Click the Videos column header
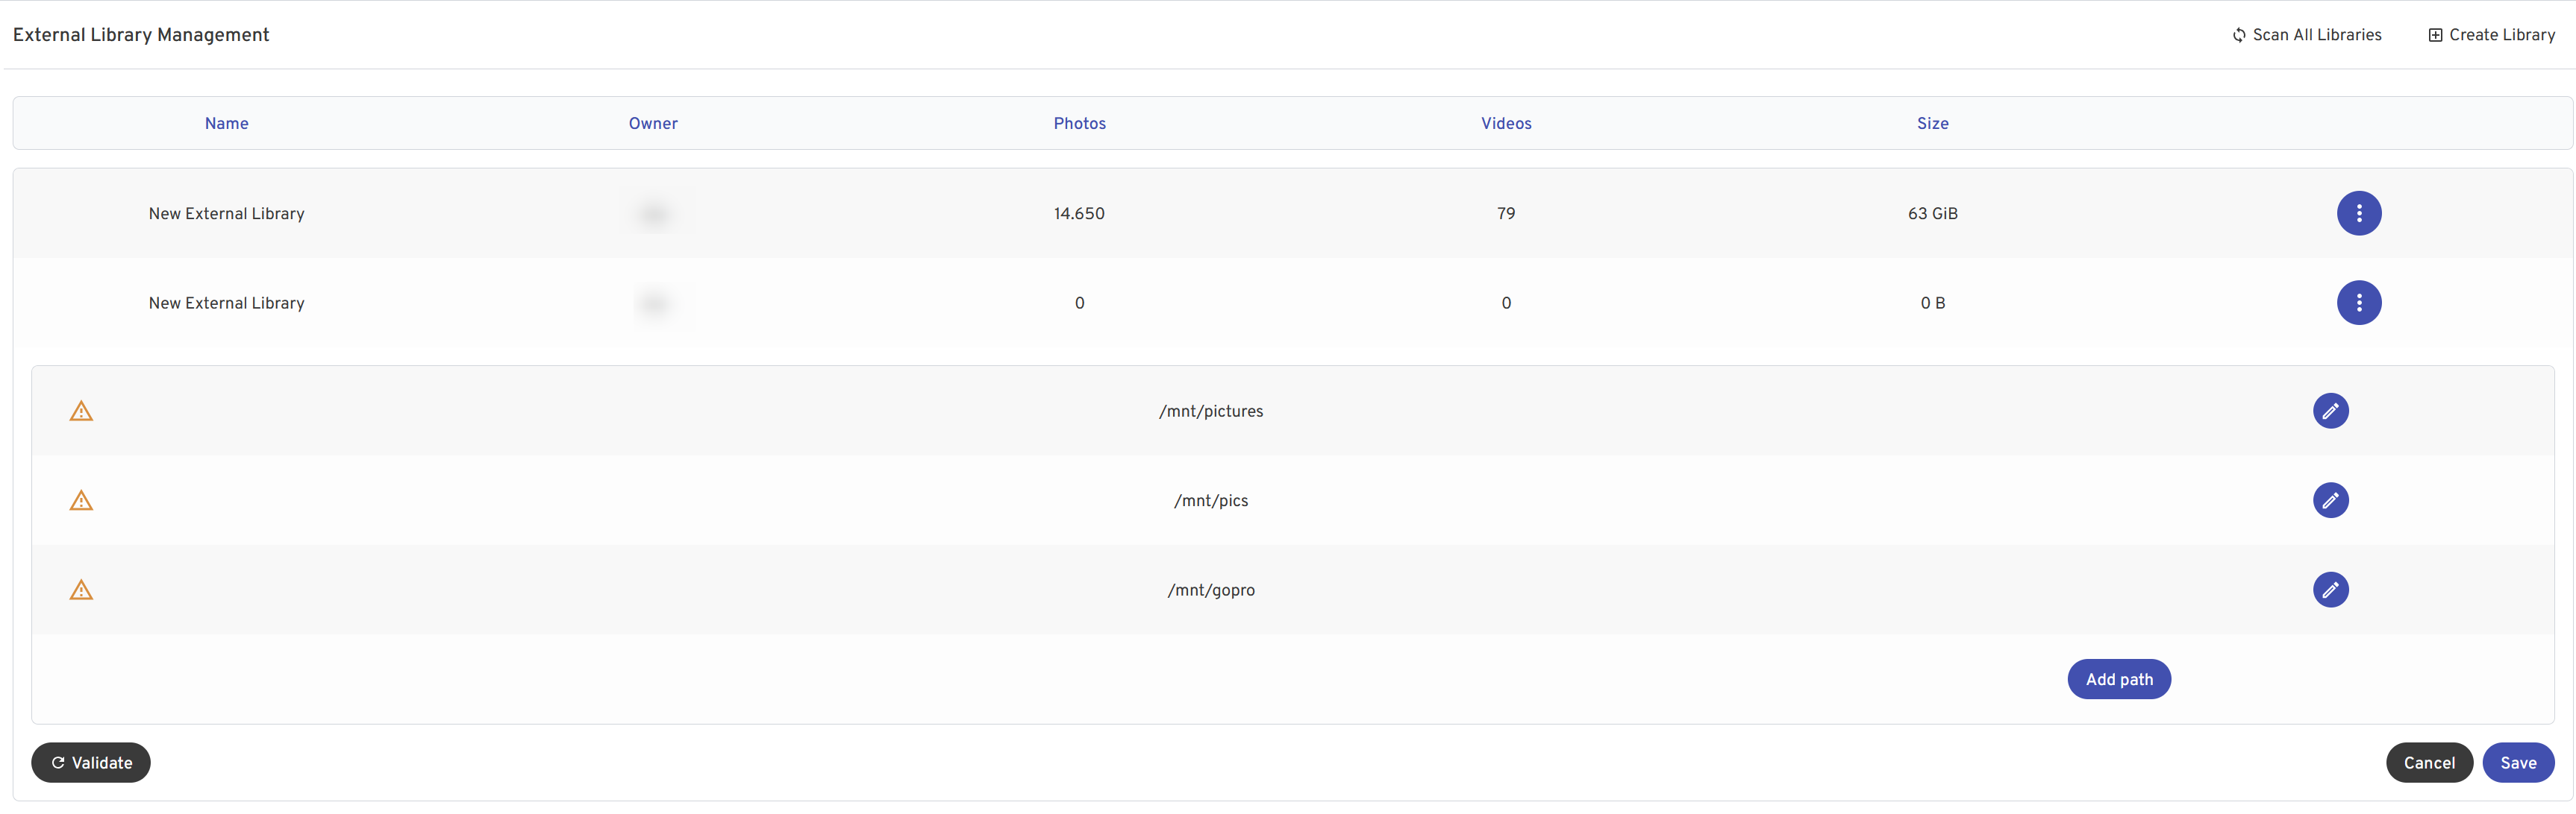 tap(1506, 123)
